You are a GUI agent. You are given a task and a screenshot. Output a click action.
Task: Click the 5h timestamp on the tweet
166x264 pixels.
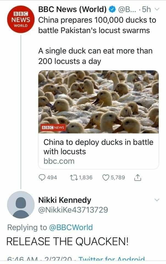pos(146,9)
